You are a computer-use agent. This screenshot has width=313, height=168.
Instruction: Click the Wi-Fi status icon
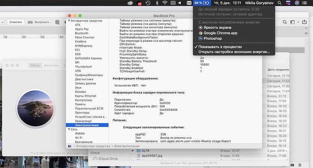click(165, 3)
